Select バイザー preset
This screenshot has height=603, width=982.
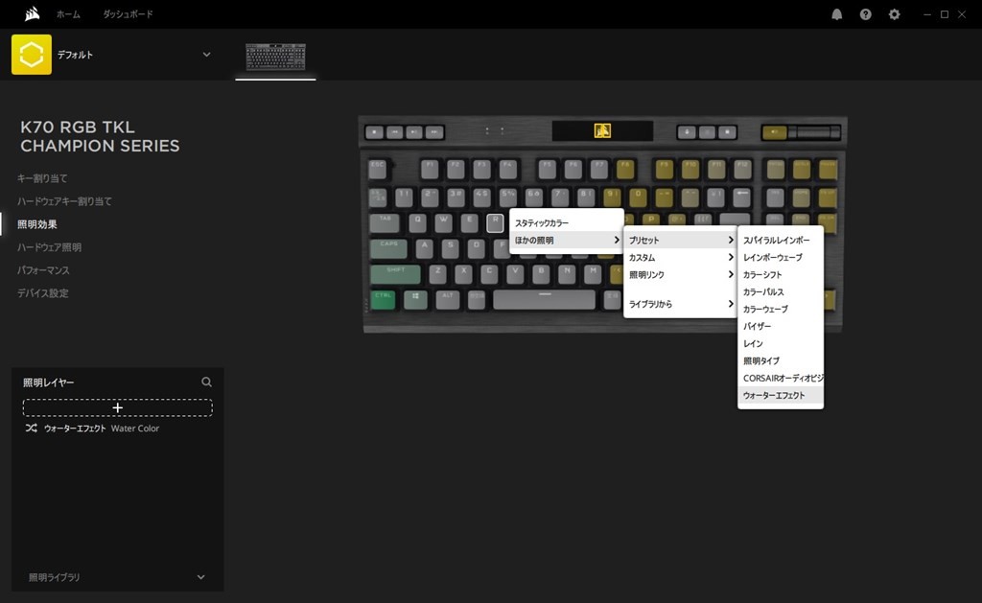click(781, 326)
